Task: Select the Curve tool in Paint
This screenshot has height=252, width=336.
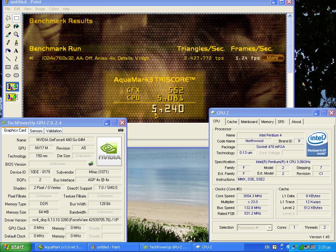Action: coord(16,59)
